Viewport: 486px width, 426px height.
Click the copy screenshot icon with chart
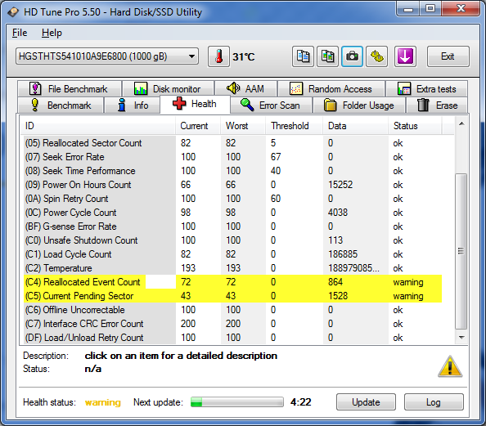[x=327, y=56]
